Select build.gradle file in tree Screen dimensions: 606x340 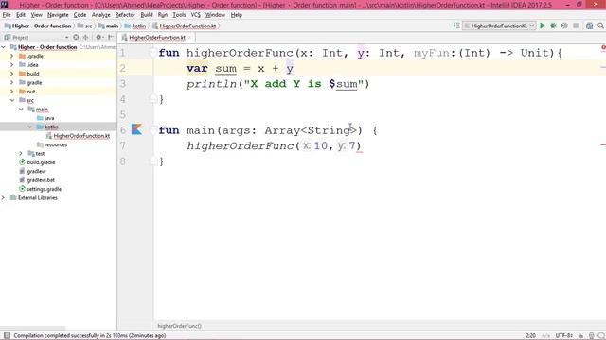41,162
